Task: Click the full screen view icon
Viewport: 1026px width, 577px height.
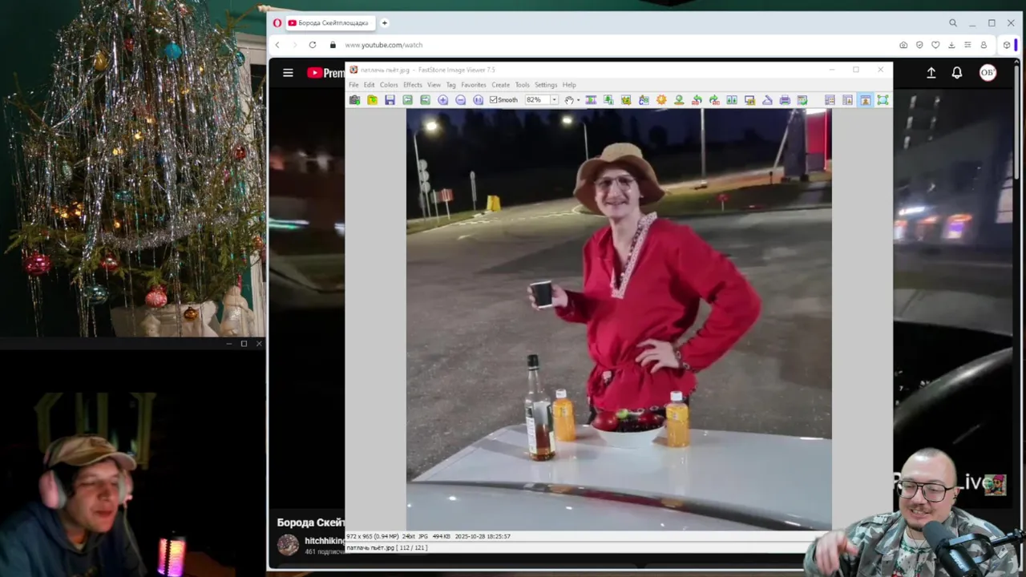Action: [883, 100]
